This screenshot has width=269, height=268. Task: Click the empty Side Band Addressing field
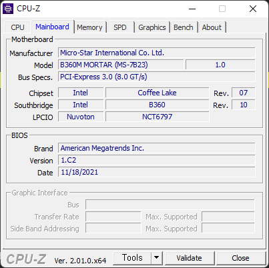[113, 229]
